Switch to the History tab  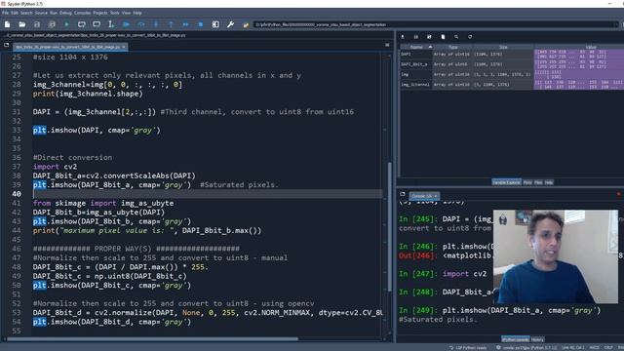(x=537, y=339)
